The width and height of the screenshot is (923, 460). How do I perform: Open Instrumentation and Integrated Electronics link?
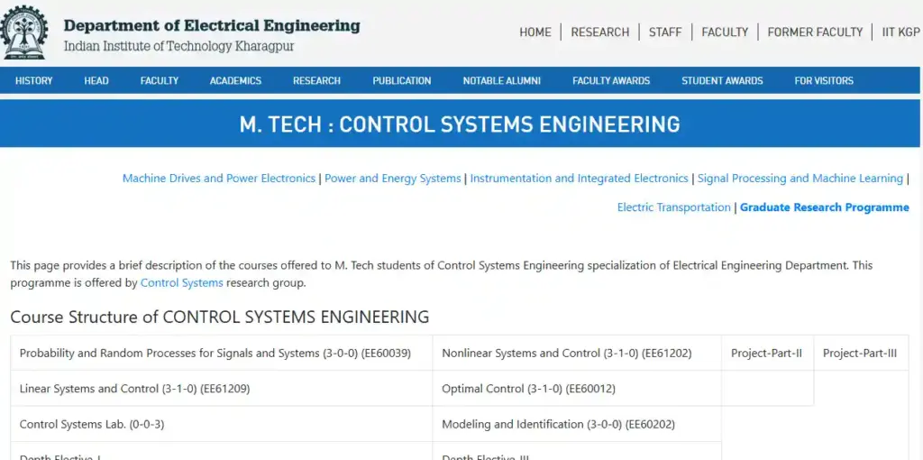pos(580,179)
